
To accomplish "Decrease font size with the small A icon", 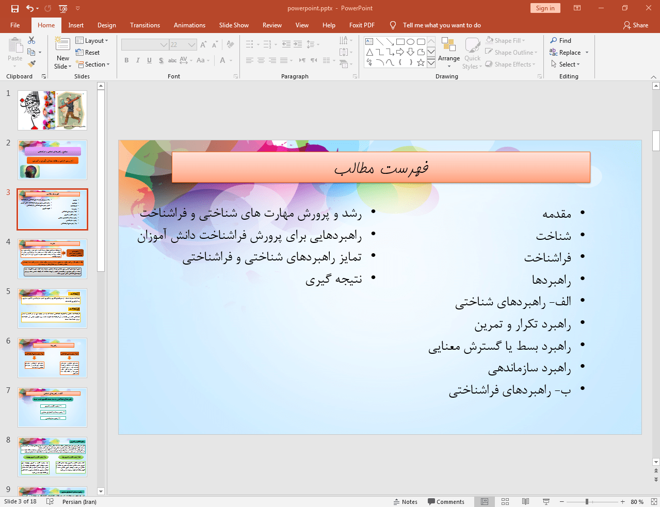I will (x=215, y=45).
